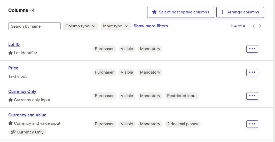The image size is (275, 142).
Task: Open the Price column link
Action: click(13, 68)
